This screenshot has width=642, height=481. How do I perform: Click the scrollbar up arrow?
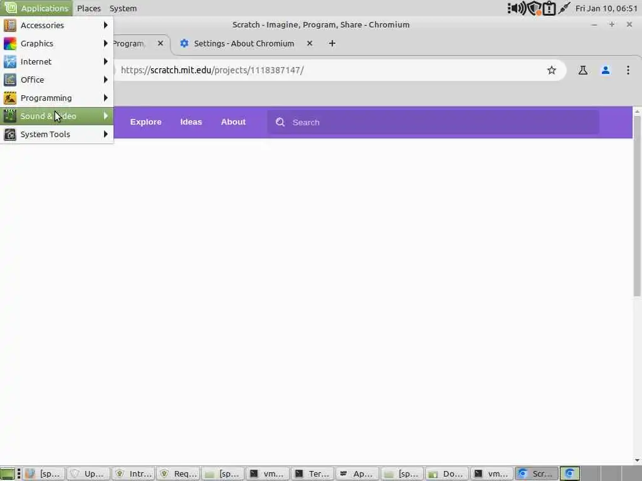pyautogui.click(x=637, y=111)
